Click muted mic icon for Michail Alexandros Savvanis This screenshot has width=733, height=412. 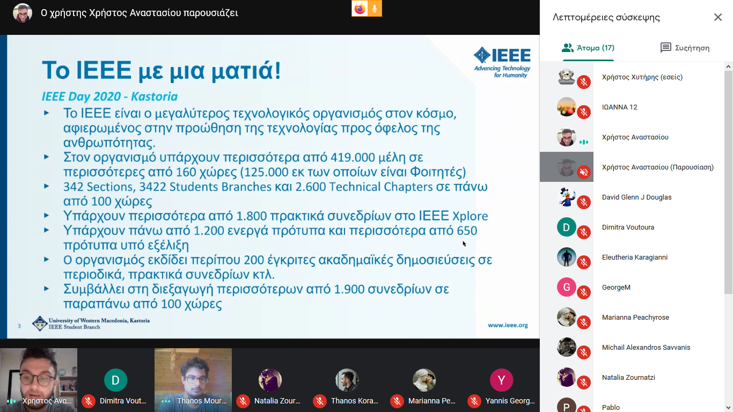click(584, 352)
